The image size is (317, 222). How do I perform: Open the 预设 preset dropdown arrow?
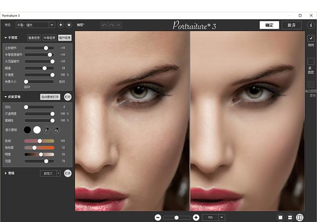click(52, 25)
